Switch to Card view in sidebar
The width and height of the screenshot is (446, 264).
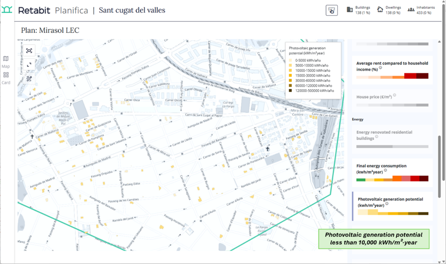click(6, 78)
